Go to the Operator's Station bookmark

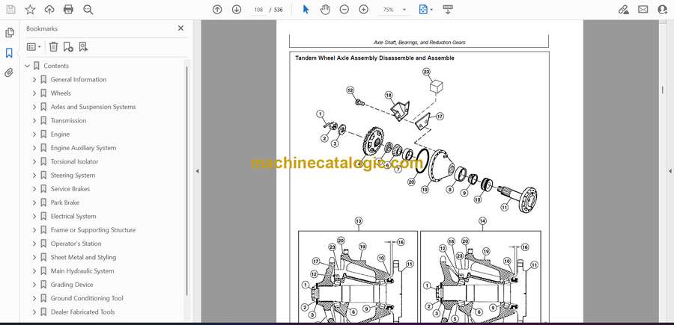coord(76,244)
